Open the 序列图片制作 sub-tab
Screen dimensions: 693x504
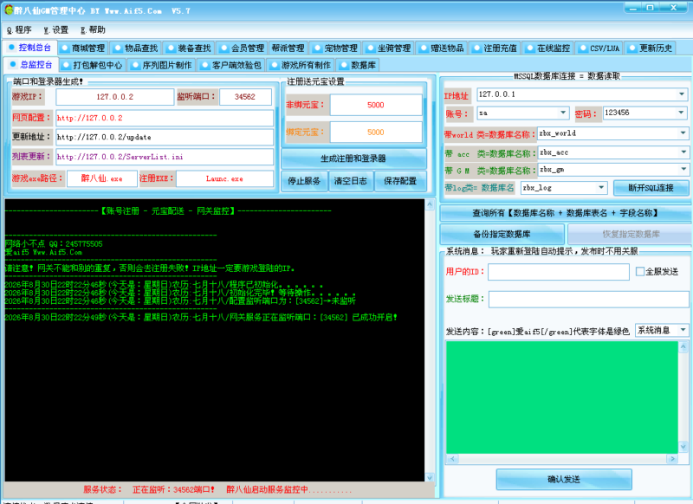point(162,65)
